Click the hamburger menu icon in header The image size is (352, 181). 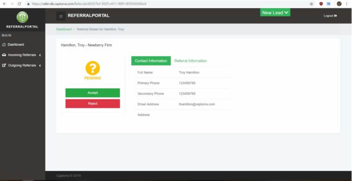[61, 16]
